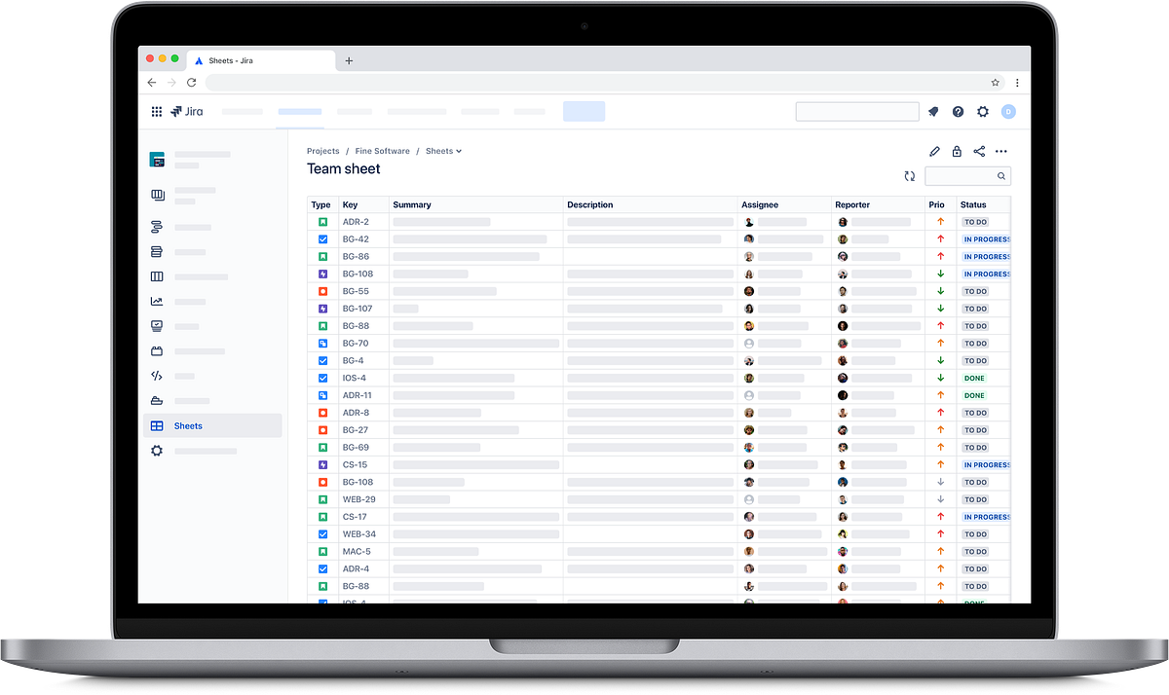Image resolution: width=1169 pixels, height=695 pixels.
Task: Select the edit pencil icon above the sheet
Action: click(x=933, y=151)
